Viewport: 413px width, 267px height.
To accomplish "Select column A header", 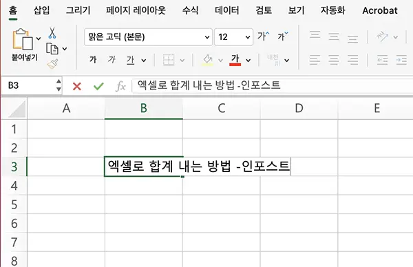I will [x=66, y=108].
